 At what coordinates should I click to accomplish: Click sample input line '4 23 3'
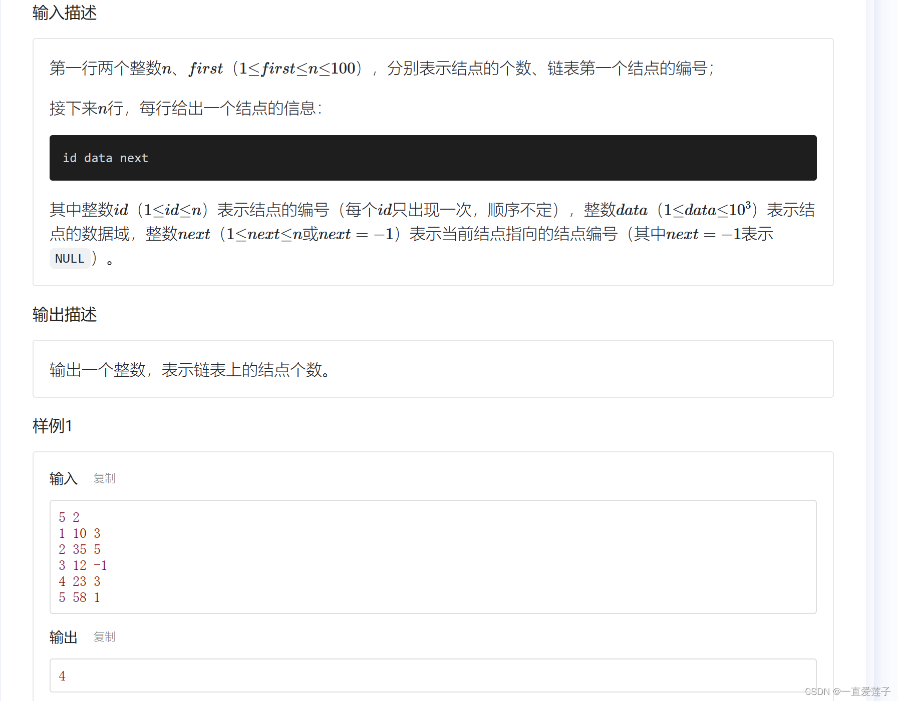pos(80,581)
